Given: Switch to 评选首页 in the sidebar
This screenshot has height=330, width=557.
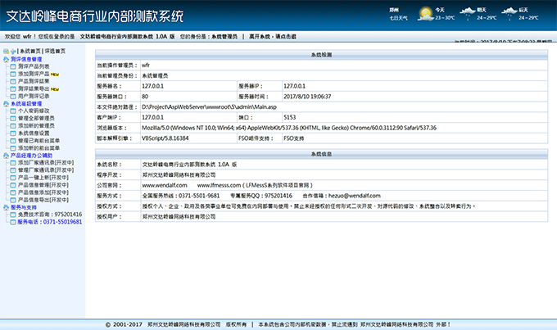Looking at the screenshot, I should pos(56,51).
